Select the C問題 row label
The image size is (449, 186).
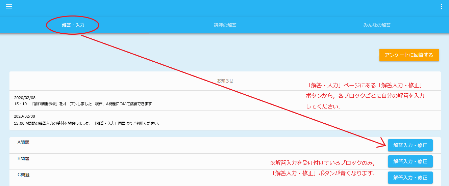(x=23, y=175)
